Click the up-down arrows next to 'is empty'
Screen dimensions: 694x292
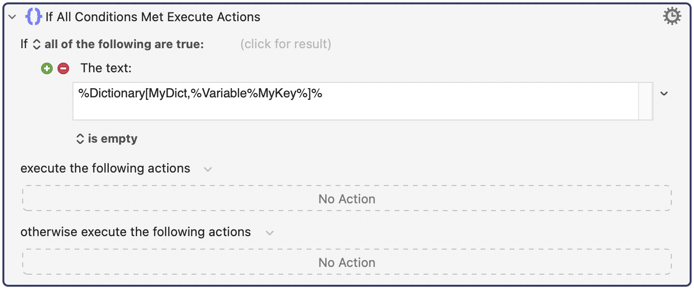coord(80,139)
